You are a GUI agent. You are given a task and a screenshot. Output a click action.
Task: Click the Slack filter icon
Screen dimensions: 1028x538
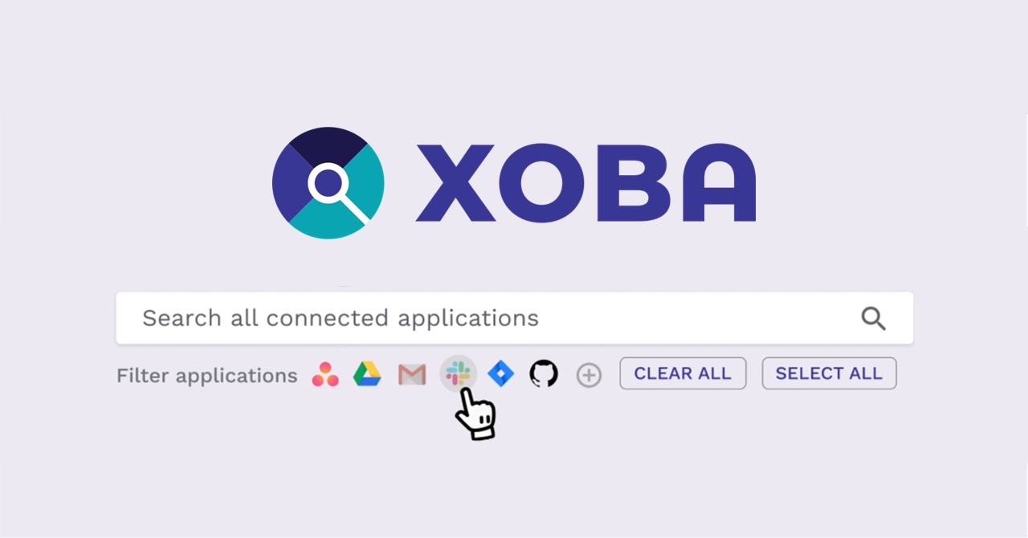[x=459, y=373]
